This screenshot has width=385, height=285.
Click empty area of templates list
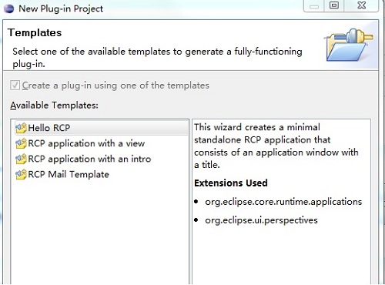[100, 231]
